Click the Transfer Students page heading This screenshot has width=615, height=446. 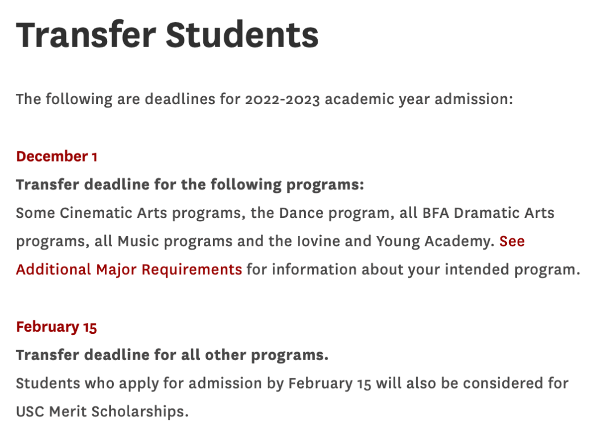(x=167, y=35)
